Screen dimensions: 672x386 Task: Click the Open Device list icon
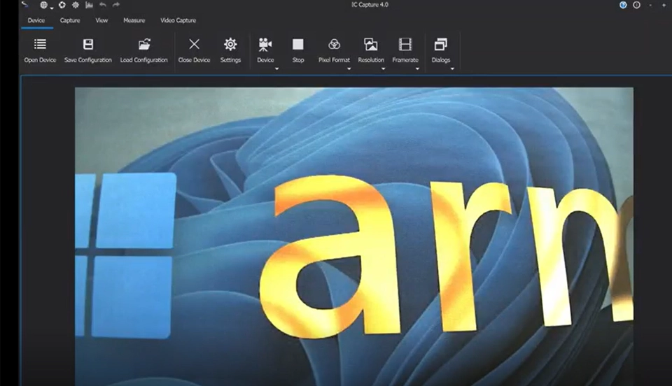(x=40, y=45)
